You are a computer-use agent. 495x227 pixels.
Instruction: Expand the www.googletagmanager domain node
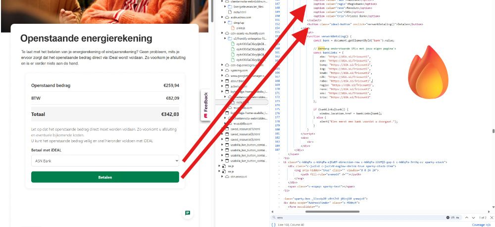(x=223, y=75)
